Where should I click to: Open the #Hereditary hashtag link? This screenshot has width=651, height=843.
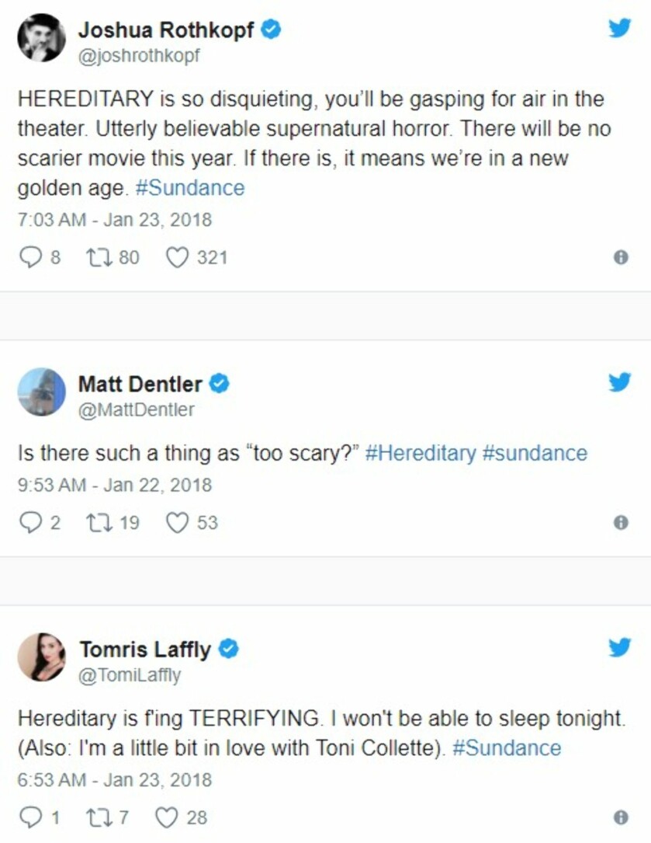[x=421, y=453]
